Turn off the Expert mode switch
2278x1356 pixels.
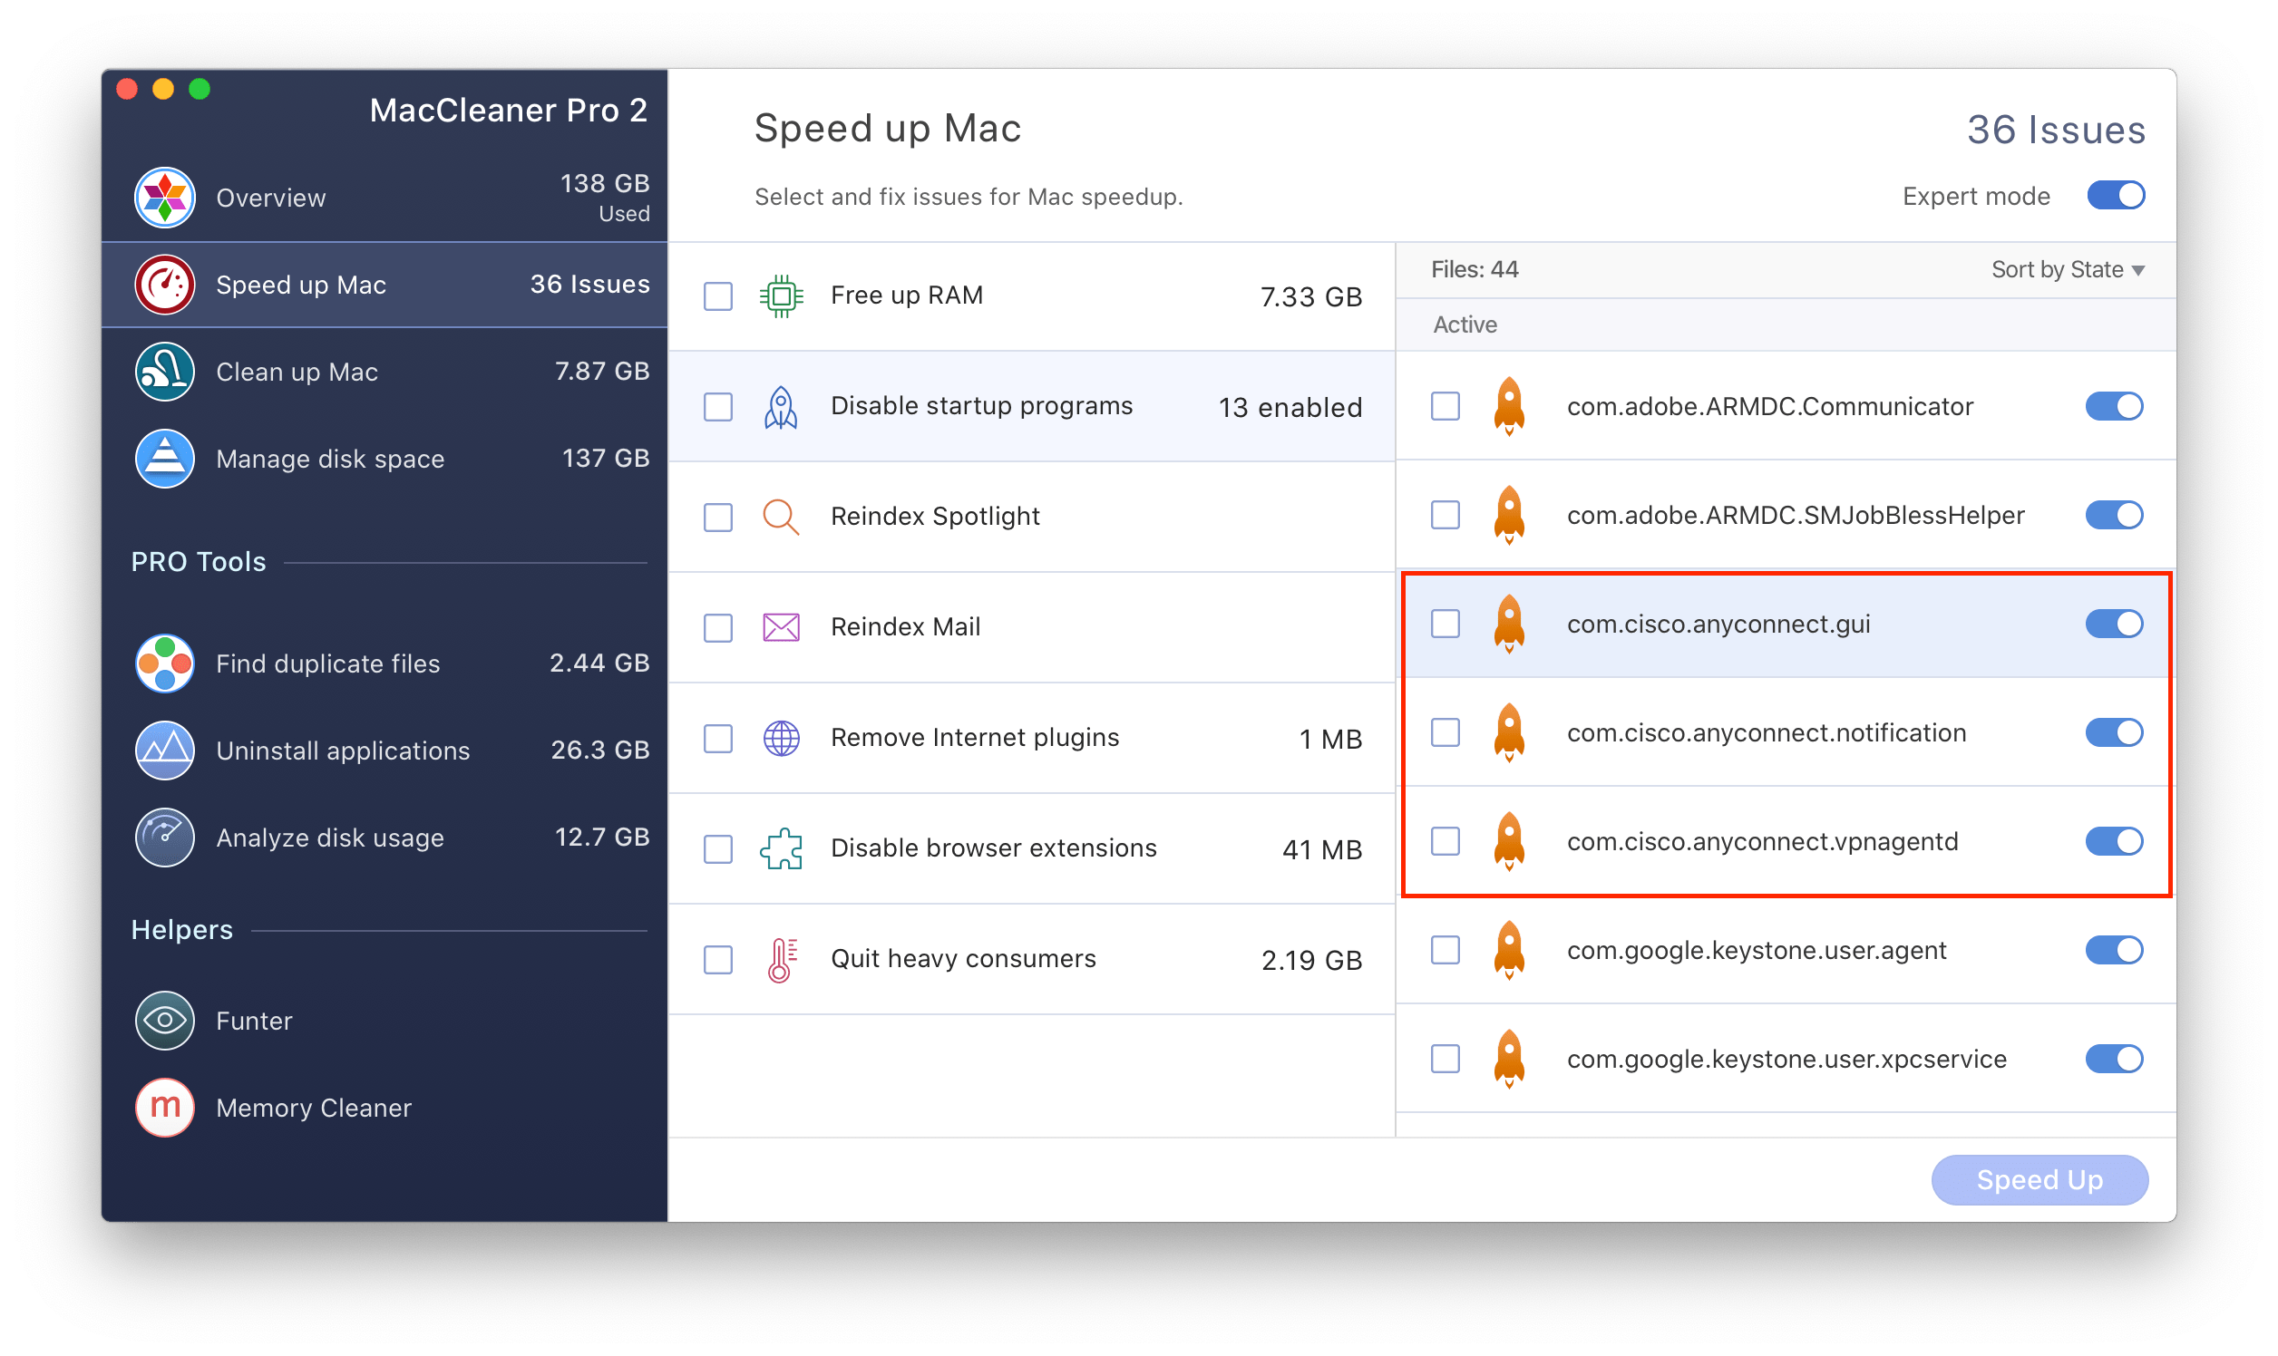[x=2116, y=196]
